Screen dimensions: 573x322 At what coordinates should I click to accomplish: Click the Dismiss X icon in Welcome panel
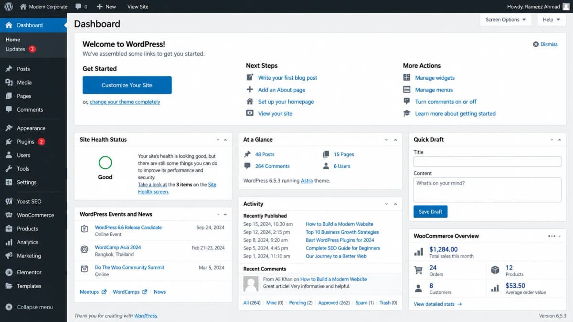tap(536, 44)
